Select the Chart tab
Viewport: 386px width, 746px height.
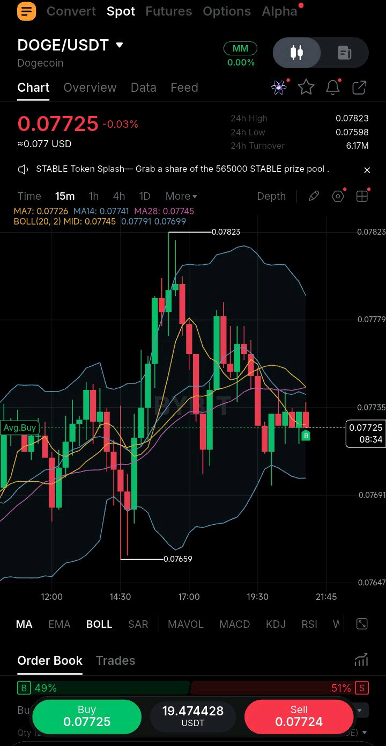[x=33, y=88]
